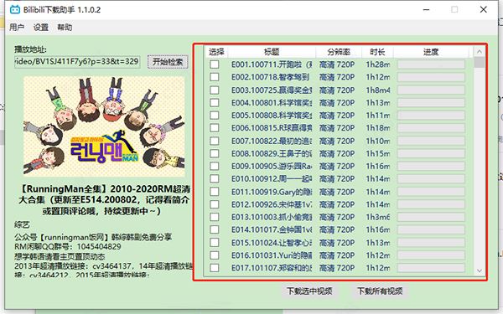
Task: Open the 设置 menu
Action: [41, 28]
